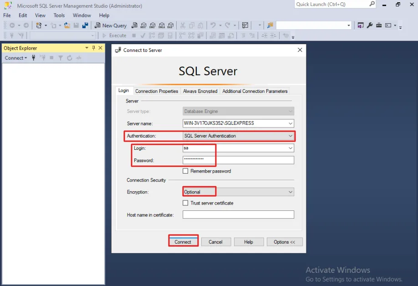Open a Database Engine Query from toolbar icon
Image resolution: width=418 pixels, height=286 pixels.
tap(135, 26)
